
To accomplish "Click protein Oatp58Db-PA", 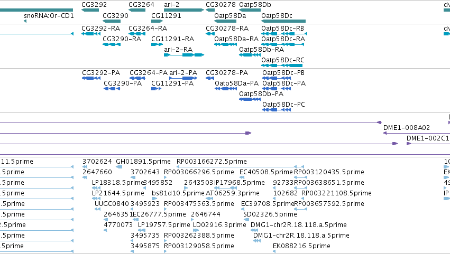I will [x=261, y=94].
